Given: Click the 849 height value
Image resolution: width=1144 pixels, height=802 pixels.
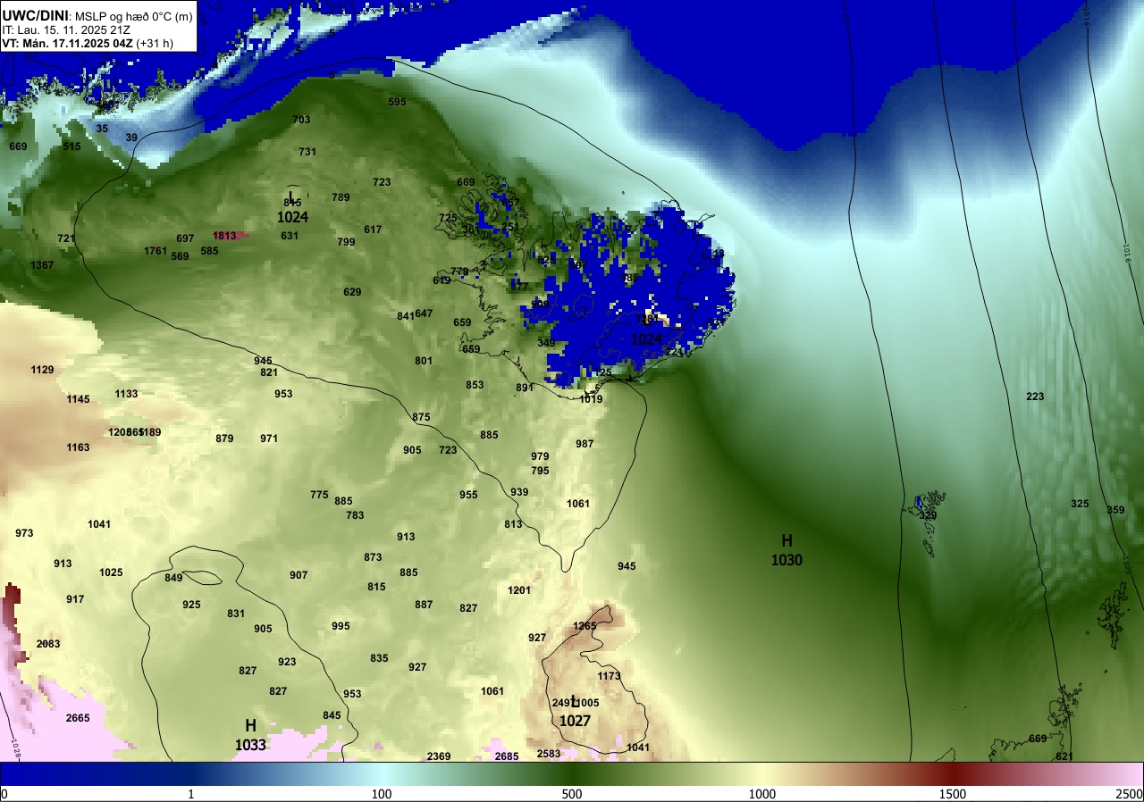Looking at the screenshot, I should [173, 578].
